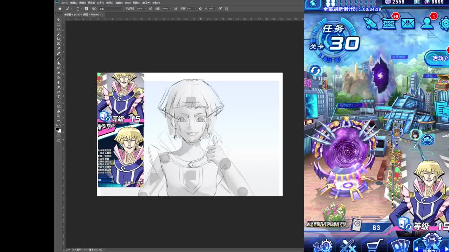Select the Pen tool
Image resolution: width=449 pixels, height=252 pixels.
pyautogui.click(x=59, y=92)
